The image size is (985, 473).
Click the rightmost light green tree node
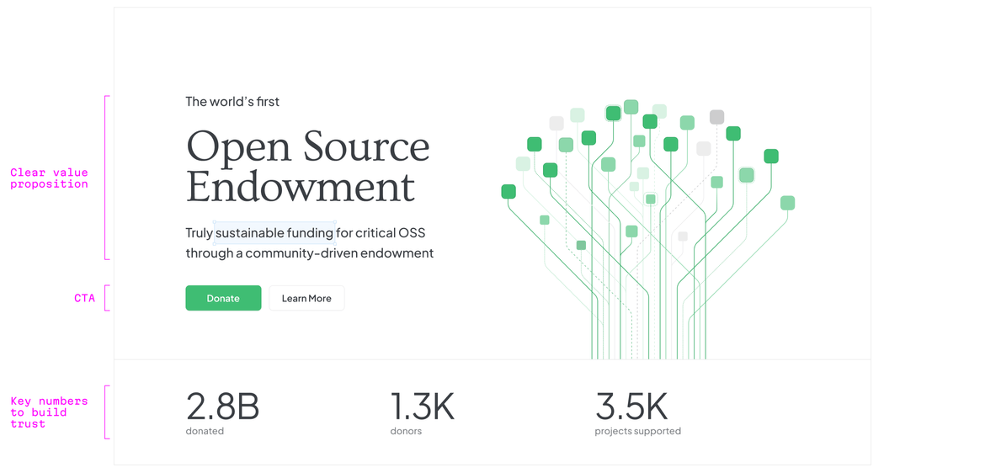(x=787, y=203)
